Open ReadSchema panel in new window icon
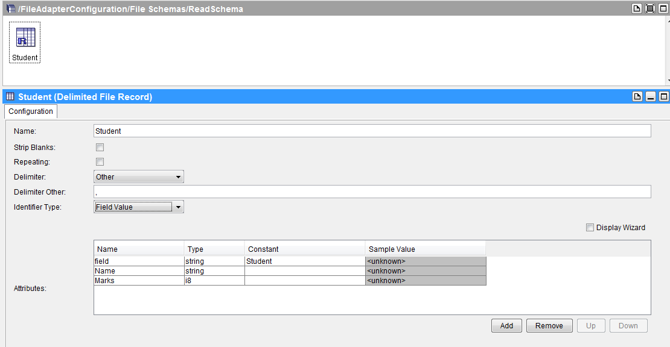This screenshot has height=347, width=670. click(637, 8)
